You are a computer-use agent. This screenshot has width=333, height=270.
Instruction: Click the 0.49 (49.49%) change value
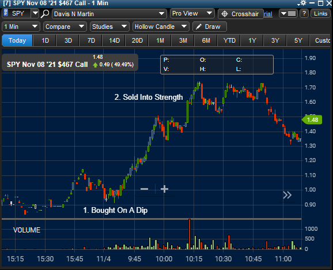[116, 65]
